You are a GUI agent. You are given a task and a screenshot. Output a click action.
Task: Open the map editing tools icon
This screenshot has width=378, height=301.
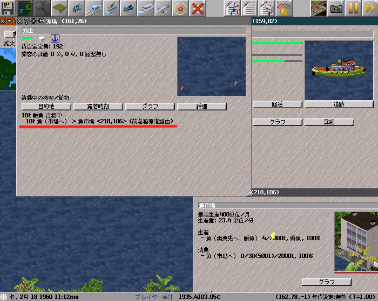[319, 8]
